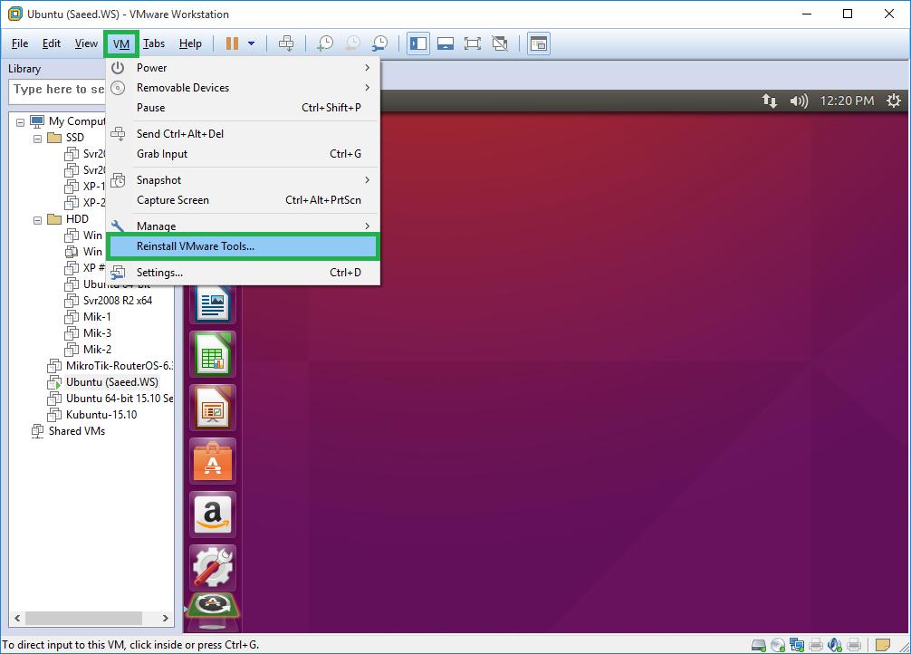Open the Help menu
Viewport: 911px width, 654px height.
point(190,43)
